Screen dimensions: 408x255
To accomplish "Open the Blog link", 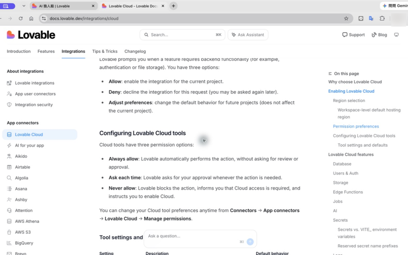I will [x=379, y=35].
